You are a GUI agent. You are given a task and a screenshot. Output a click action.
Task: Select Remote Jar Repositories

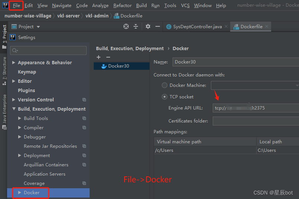click(x=50, y=146)
